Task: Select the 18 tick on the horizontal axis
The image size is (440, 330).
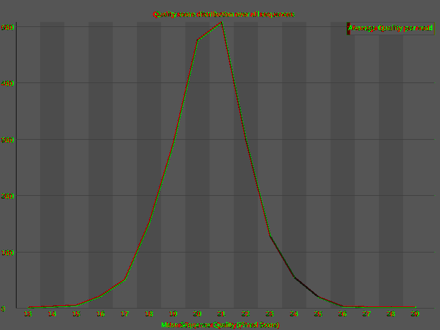Action: pos(149,313)
